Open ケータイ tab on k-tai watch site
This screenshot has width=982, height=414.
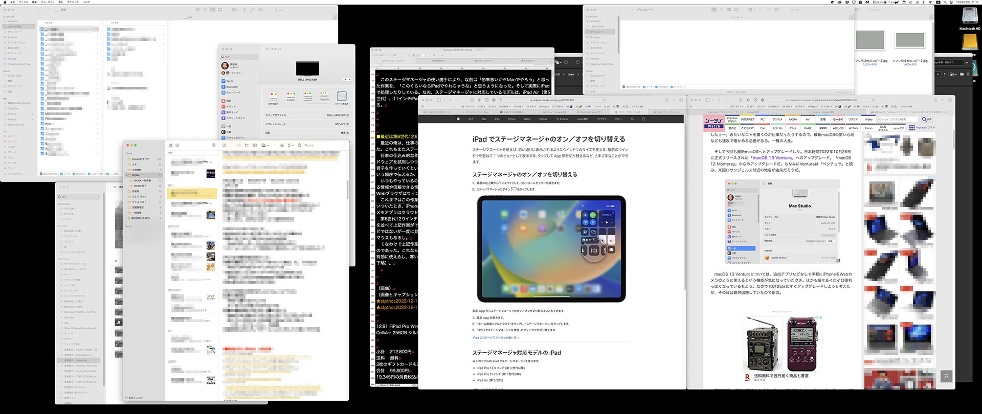838,120
